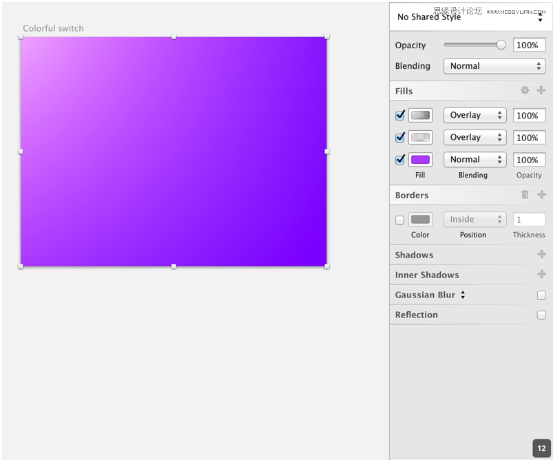Click the bottom-right corner selection handle
The image size is (553, 462).
[327, 266]
